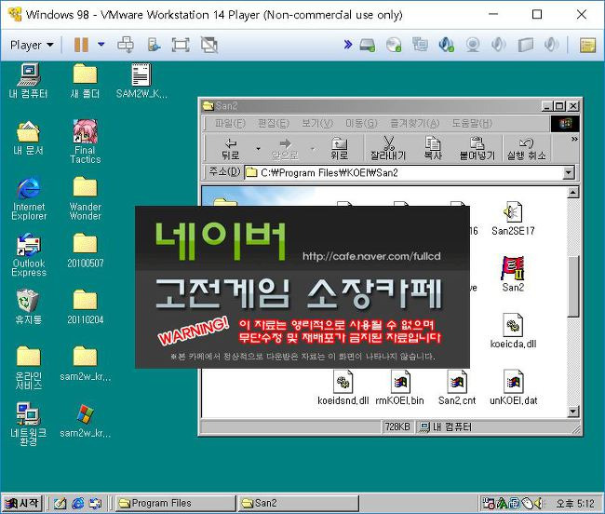Open the Start (시작) button

(x=22, y=503)
